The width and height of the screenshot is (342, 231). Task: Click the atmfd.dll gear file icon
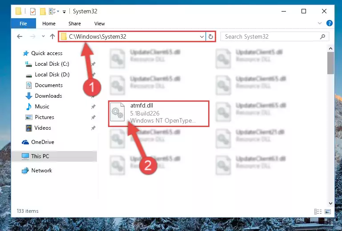point(117,112)
